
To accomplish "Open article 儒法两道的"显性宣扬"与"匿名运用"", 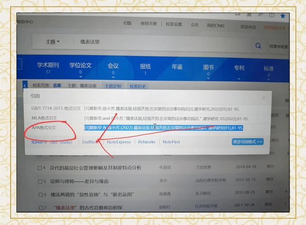I will (92, 194).
